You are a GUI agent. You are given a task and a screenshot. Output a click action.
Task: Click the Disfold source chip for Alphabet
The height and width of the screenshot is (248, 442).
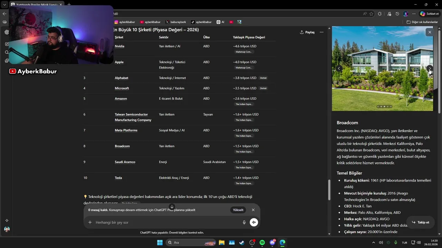263,78
